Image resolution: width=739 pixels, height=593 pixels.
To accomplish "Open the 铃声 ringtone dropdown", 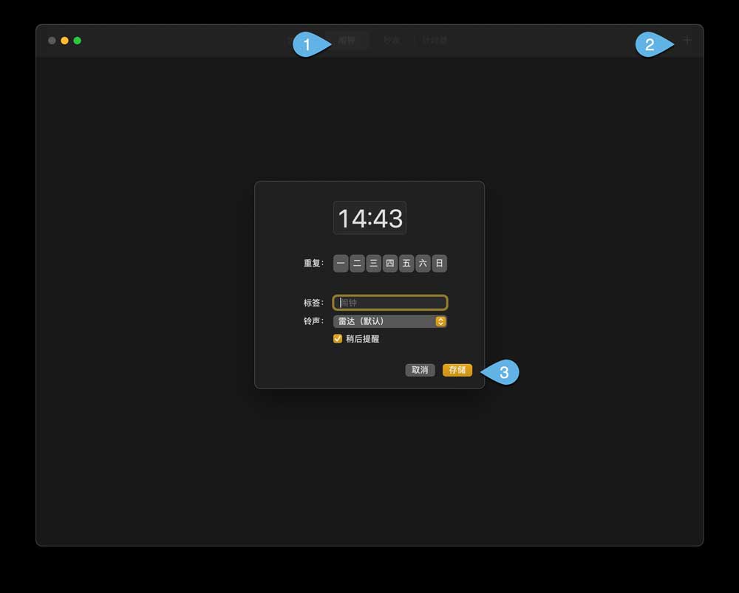I will [x=389, y=321].
